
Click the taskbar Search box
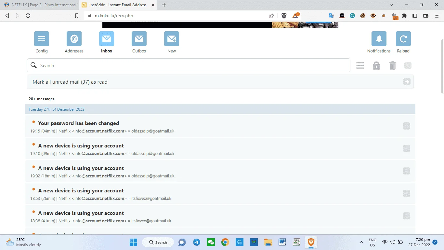pos(159,242)
